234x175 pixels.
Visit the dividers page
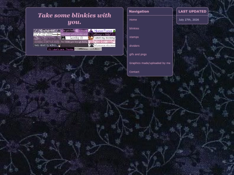(x=134, y=46)
